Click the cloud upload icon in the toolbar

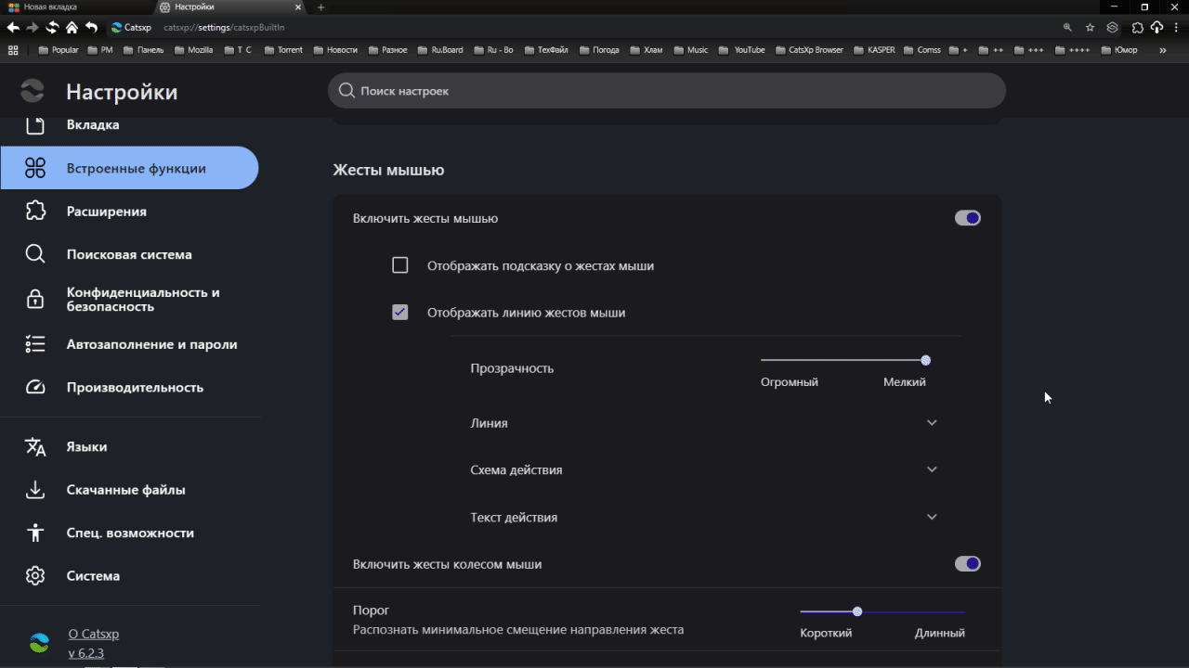pyautogui.click(x=1156, y=28)
